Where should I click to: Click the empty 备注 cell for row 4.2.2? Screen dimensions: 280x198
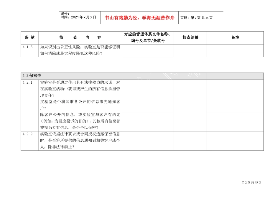tap(235, 141)
